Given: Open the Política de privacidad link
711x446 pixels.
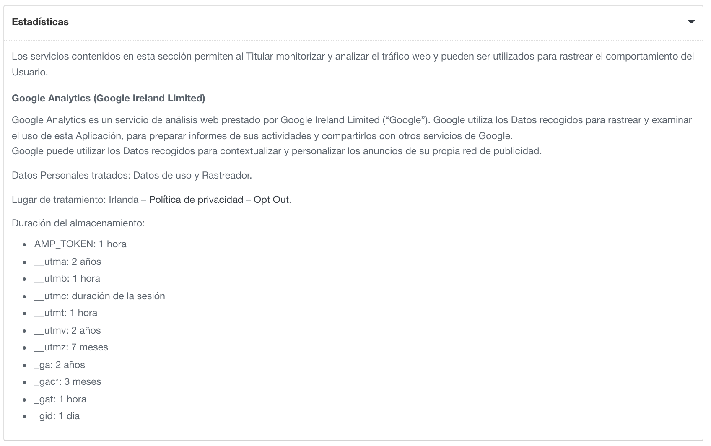Looking at the screenshot, I should point(196,200).
